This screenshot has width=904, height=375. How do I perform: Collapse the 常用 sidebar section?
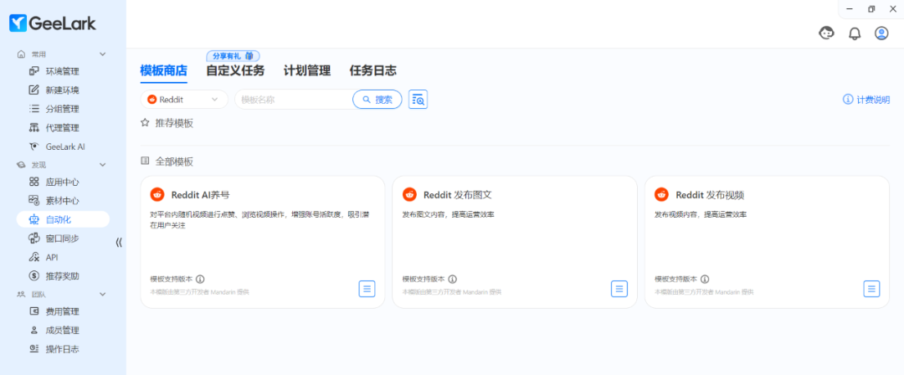tap(103, 54)
